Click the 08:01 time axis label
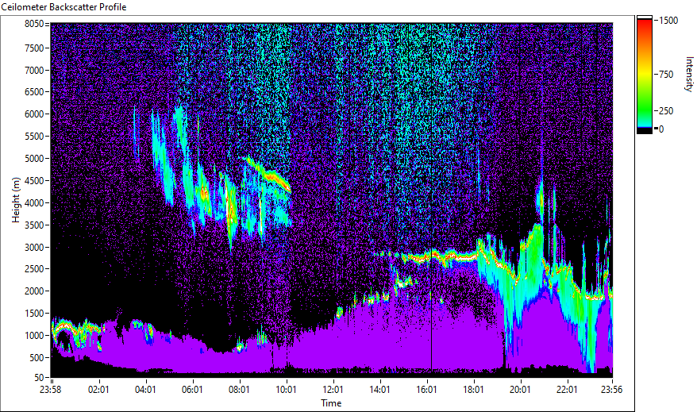The width and height of the screenshot is (697, 412). [x=239, y=390]
